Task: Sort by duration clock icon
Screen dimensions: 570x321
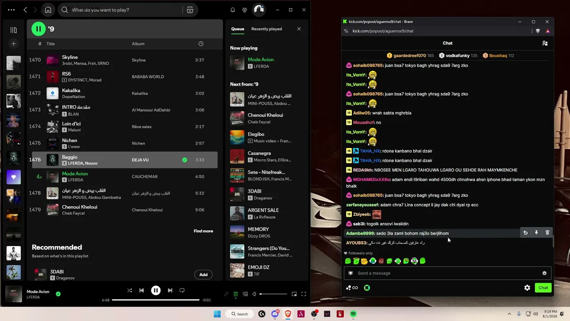Action: pos(201,44)
